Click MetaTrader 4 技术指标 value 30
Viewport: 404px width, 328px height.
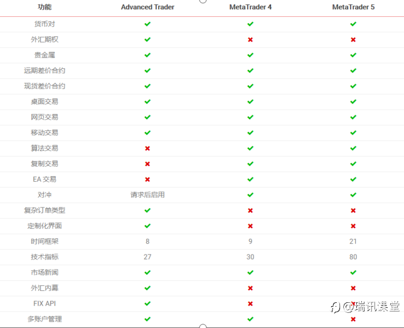[x=250, y=257]
